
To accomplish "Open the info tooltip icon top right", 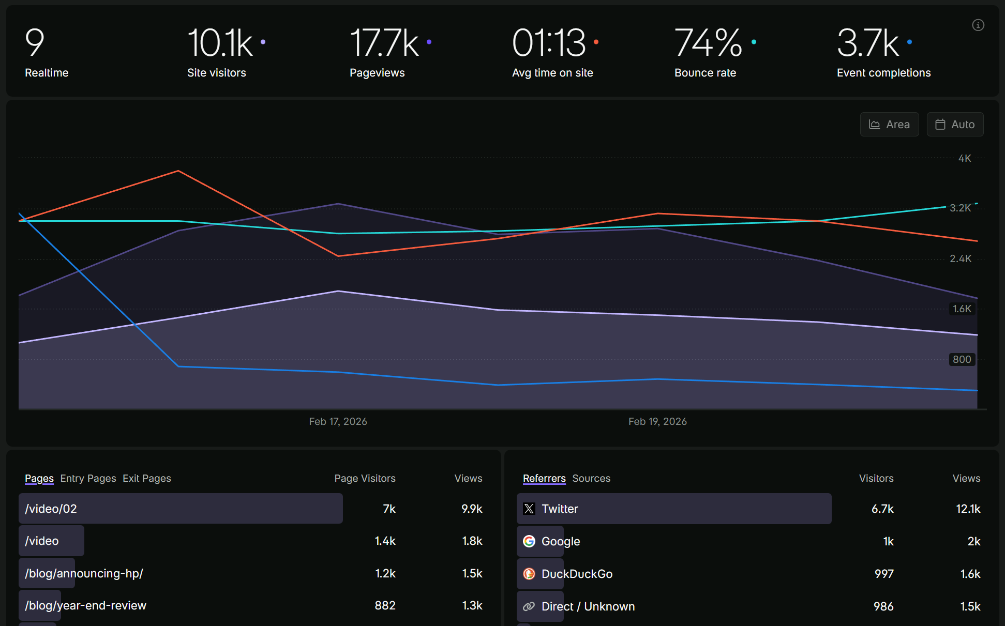I will [978, 24].
